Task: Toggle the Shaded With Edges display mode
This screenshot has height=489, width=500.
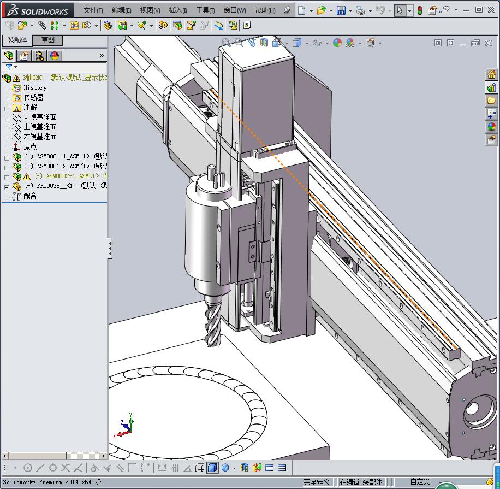Action: [x=212, y=468]
